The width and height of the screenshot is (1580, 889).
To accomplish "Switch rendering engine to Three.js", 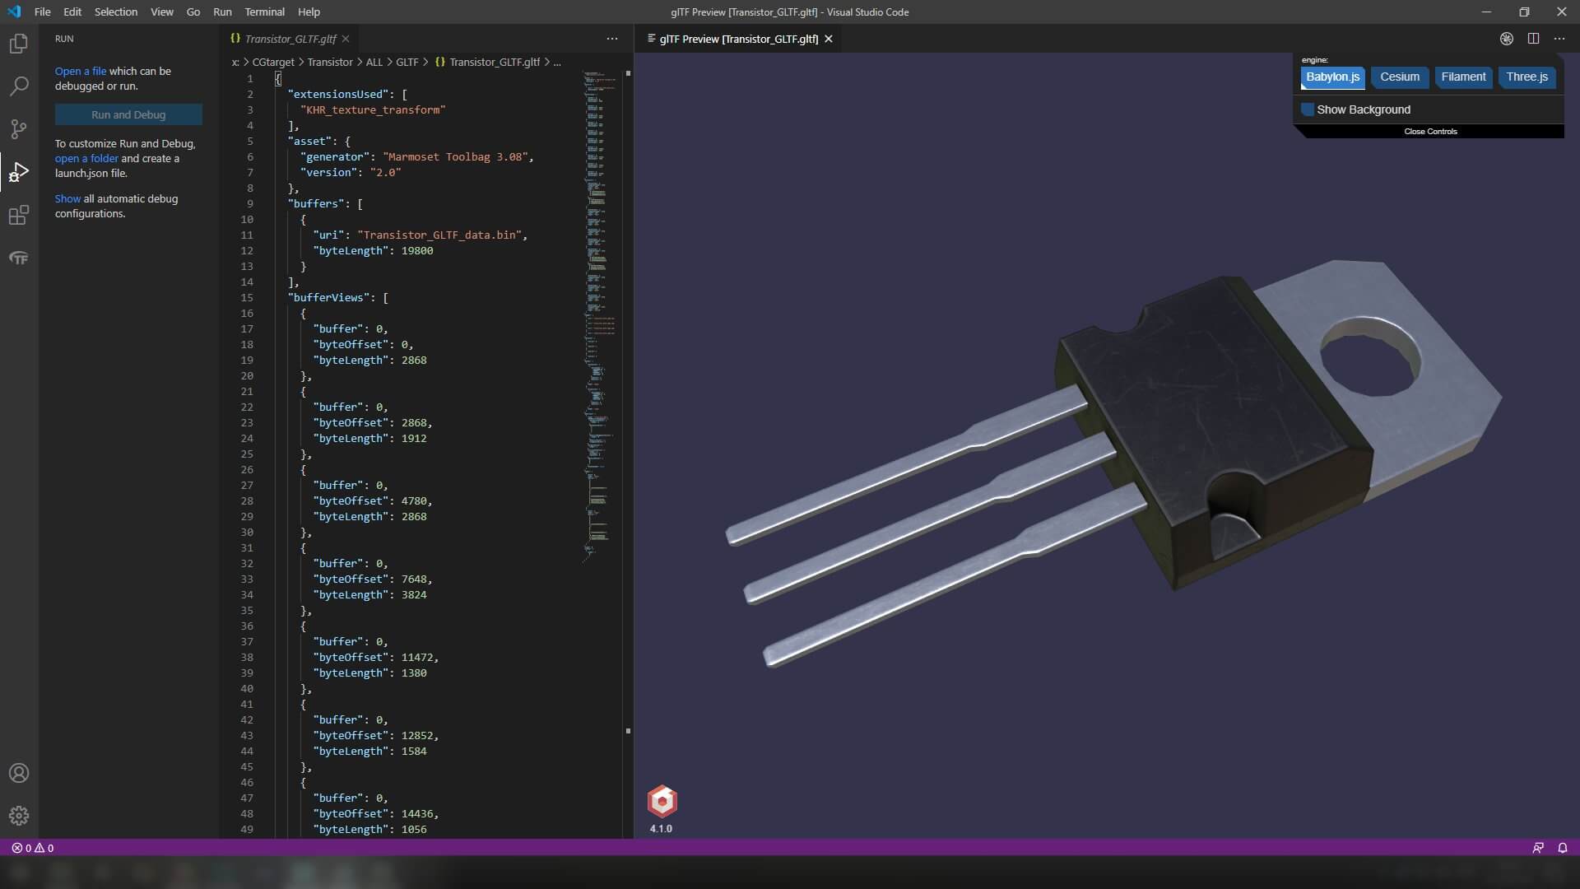I will [x=1527, y=77].
